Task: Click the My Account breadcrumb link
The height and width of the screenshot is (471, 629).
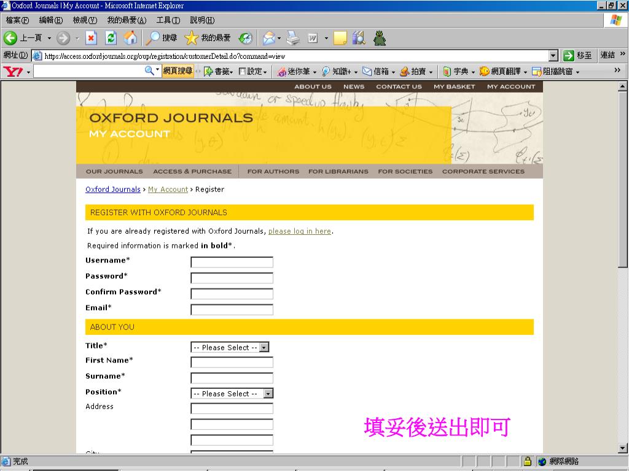Action: click(168, 190)
